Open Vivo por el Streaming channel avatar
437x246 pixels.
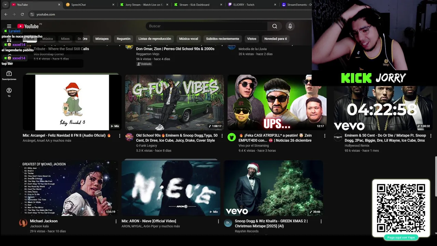232,137
